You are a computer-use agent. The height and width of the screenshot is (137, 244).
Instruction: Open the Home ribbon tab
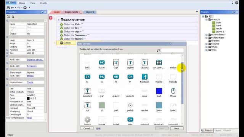click(x=22, y=3)
